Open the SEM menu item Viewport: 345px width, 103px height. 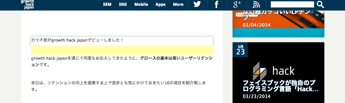(107, 5)
